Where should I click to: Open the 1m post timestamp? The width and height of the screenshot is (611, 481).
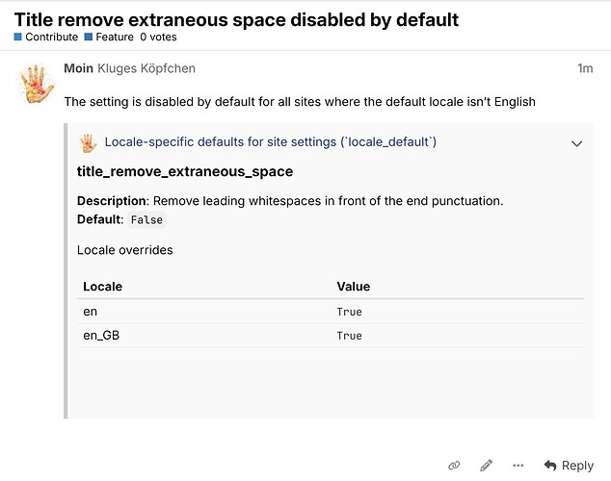tap(585, 68)
